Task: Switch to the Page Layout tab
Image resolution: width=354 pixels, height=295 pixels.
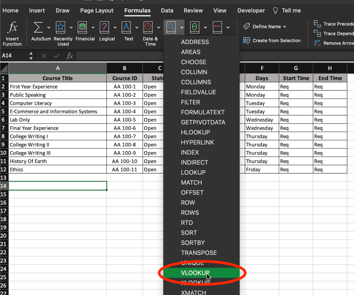Action: point(97,11)
